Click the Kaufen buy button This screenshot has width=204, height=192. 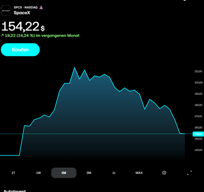tap(20, 50)
